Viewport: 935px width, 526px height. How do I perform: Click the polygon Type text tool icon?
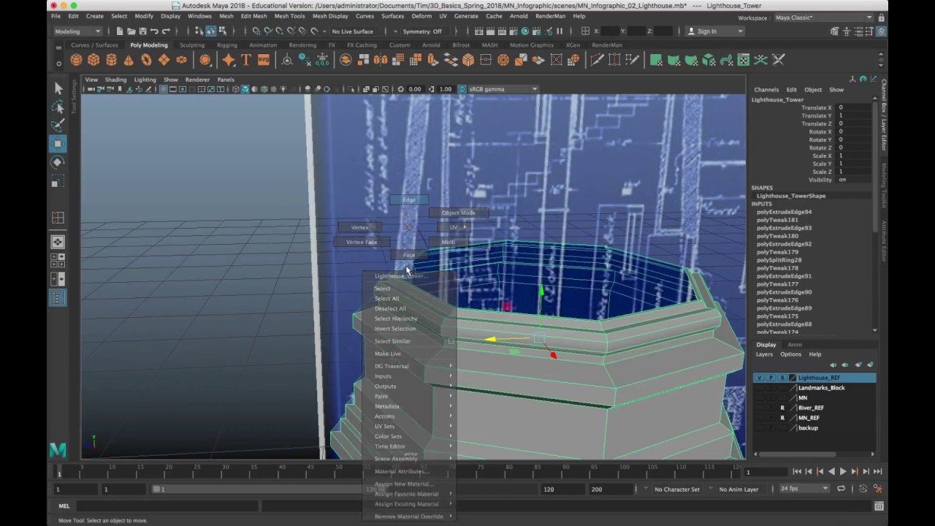point(246,60)
